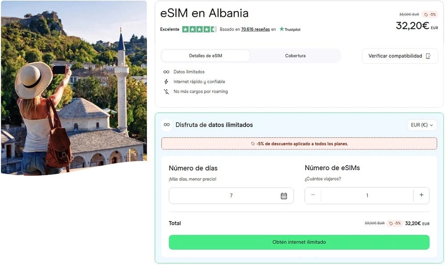This screenshot has width=445, height=265.
Task: Open the calendar icon in Número de días
Action: tap(284, 195)
